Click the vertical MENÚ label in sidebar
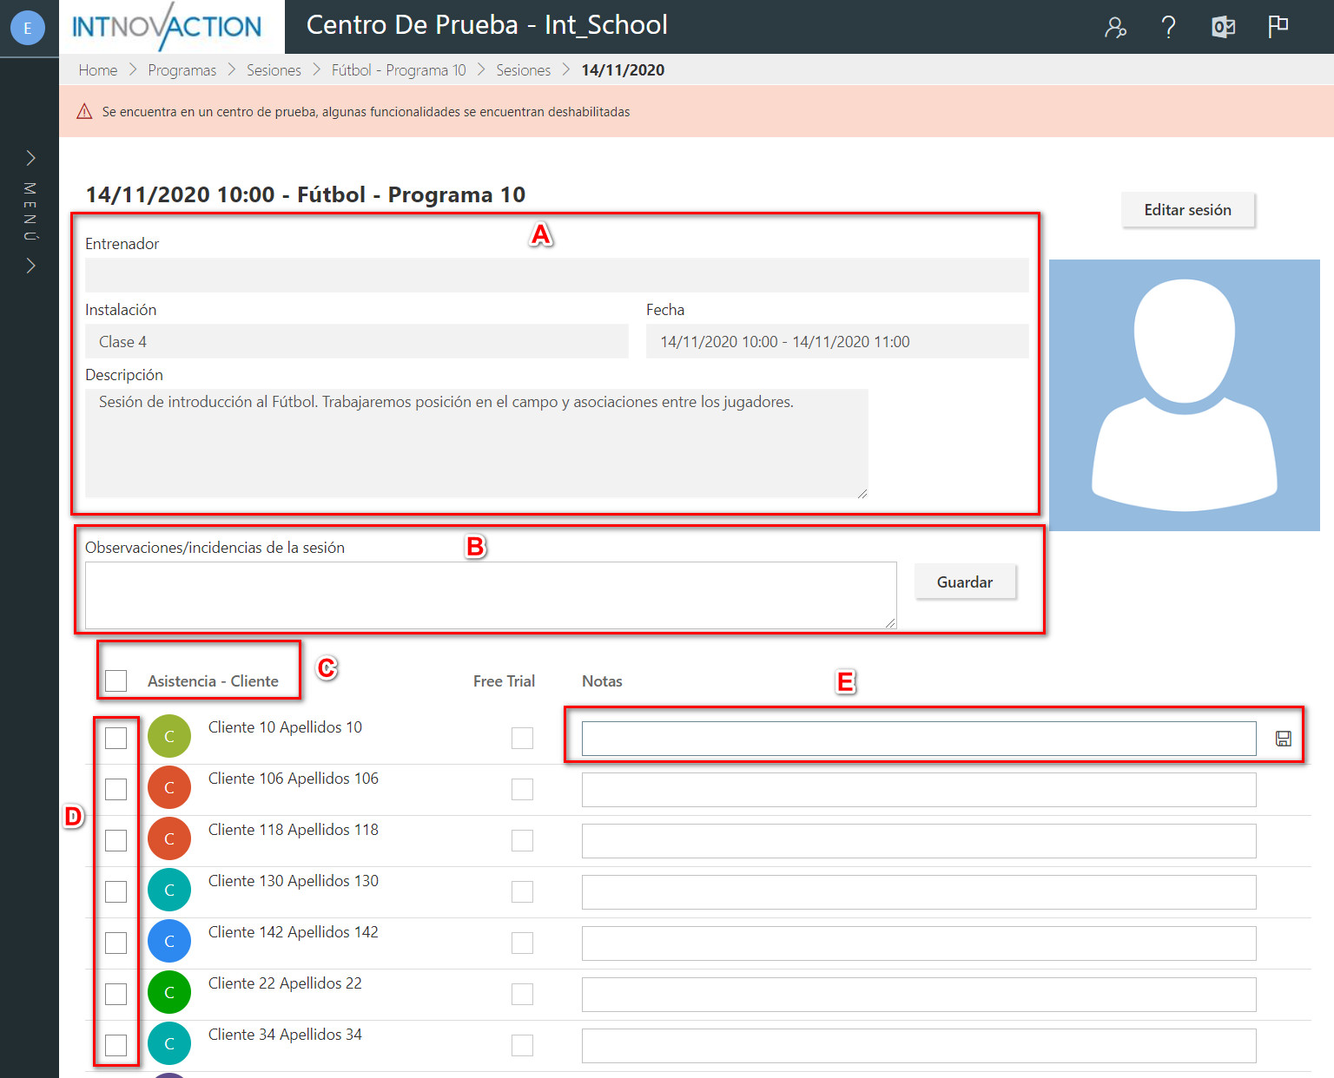The height and width of the screenshot is (1078, 1334). [x=30, y=212]
